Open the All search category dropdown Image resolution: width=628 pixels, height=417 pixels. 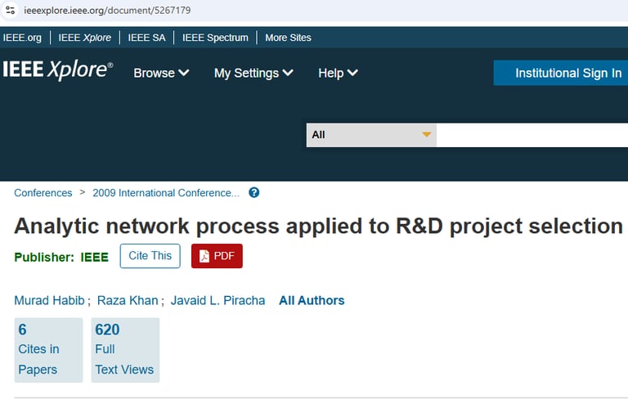371,135
